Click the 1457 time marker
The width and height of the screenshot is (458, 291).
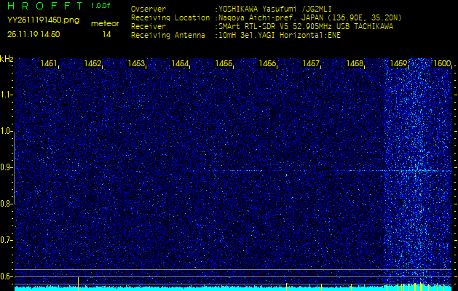click(x=312, y=64)
